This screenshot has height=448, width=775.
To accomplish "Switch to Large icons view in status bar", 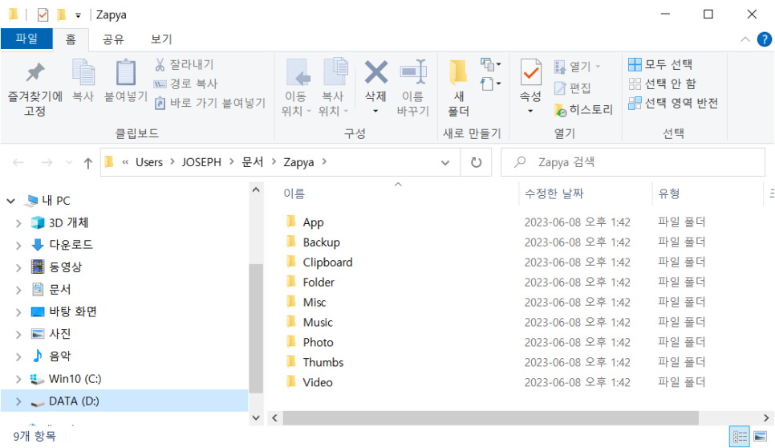I will click(x=761, y=437).
